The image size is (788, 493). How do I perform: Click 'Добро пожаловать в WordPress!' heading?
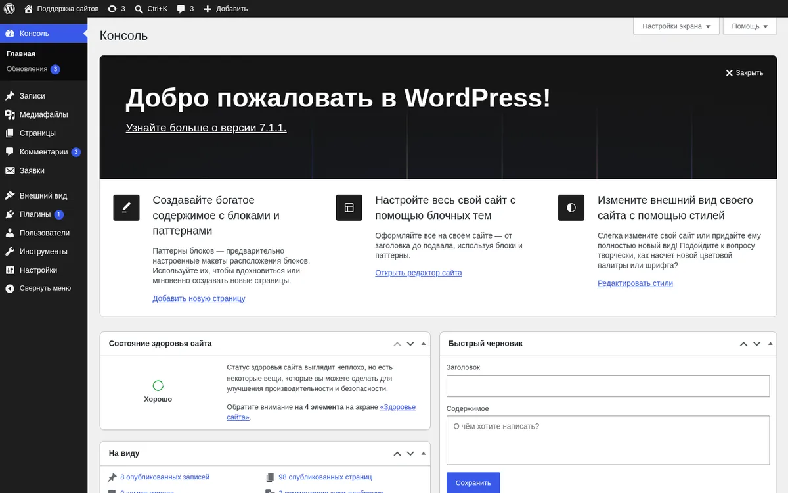[x=338, y=98]
